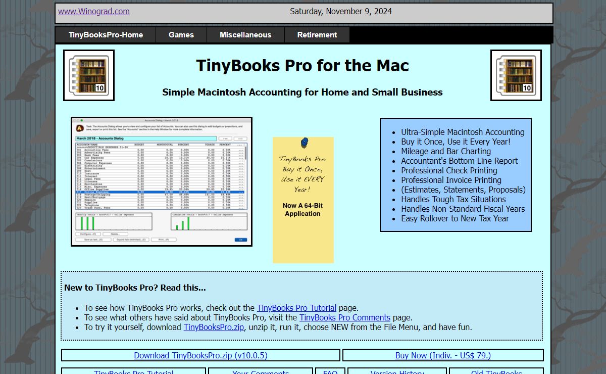Click the Accounts Dialog screenshot thumbnail

[x=162, y=182]
